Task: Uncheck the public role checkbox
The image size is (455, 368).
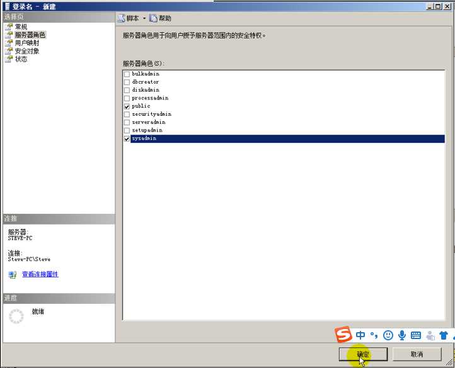Action: [x=127, y=106]
